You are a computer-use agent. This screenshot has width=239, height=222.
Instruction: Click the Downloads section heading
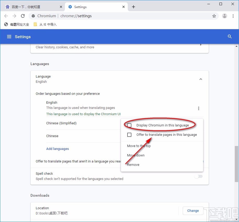click(x=40, y=195)
